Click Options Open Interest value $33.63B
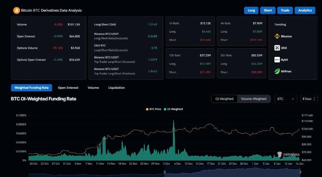The height and width of the screenshot is (177, 322). point(75,60)
